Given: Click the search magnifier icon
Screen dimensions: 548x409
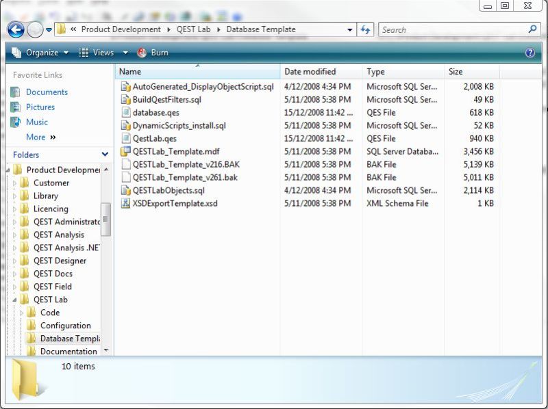Looking at the screenshot, I should (x=532, y=29).
